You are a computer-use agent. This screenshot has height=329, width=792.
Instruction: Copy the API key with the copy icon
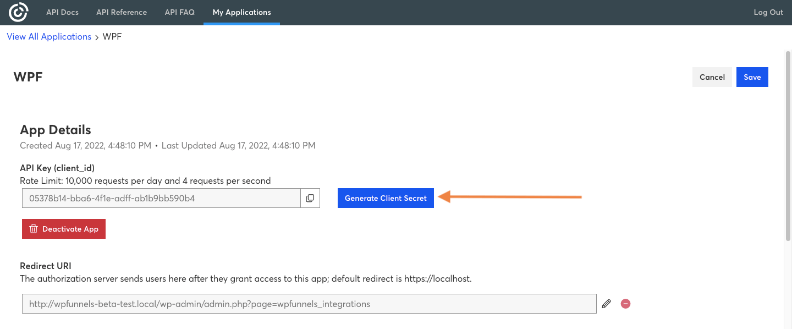(x=310, y=198)
